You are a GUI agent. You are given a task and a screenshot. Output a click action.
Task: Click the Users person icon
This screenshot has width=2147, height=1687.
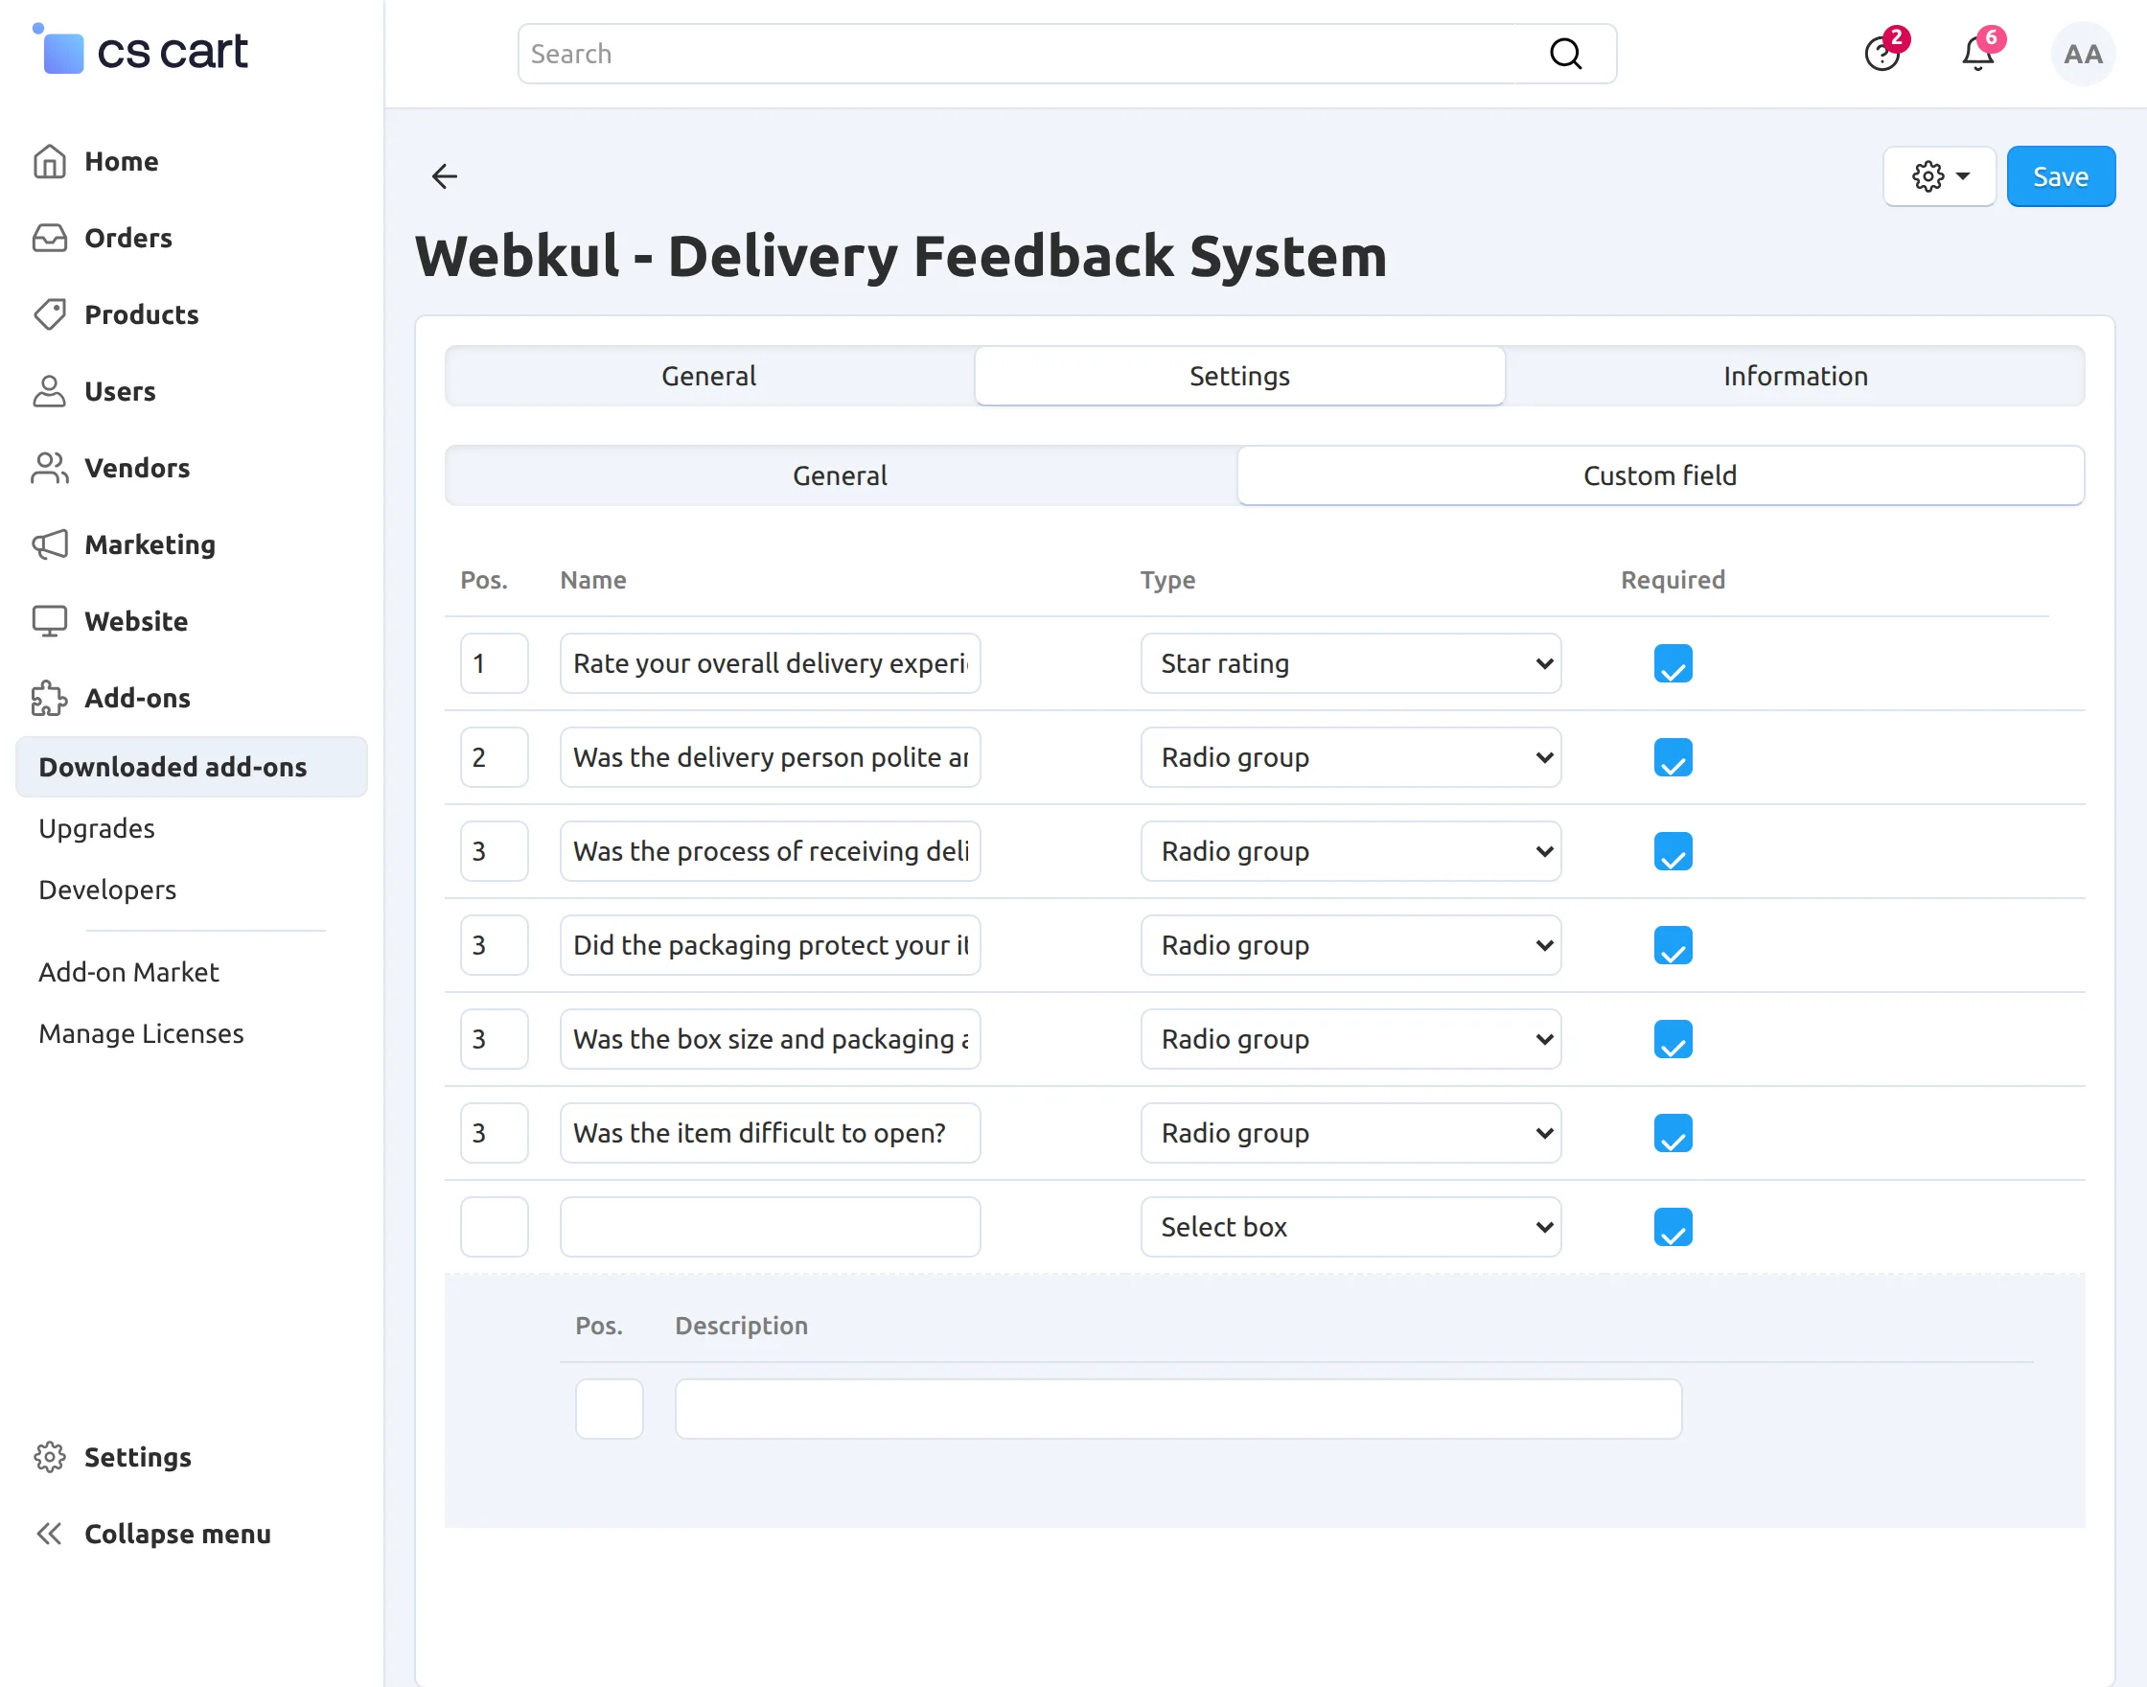(x=50, y=391)
